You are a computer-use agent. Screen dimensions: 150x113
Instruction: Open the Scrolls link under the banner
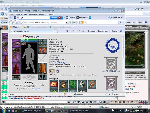[x=111, y=91]
